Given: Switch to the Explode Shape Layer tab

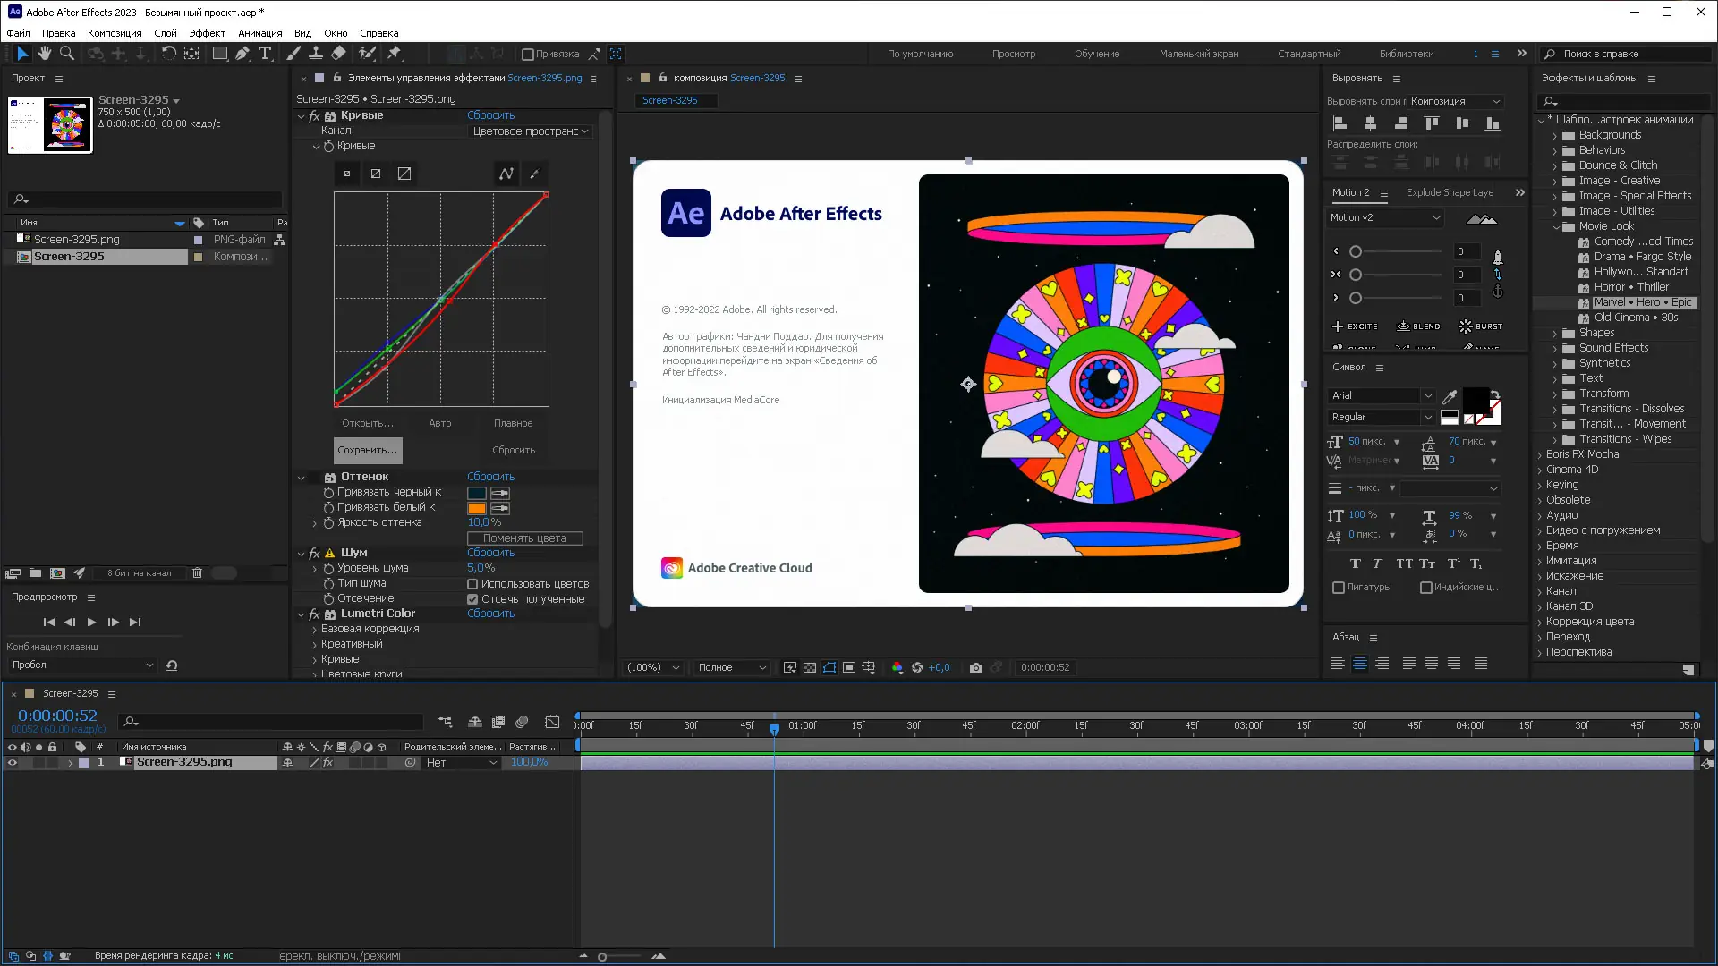Looking at the screenshot, I should [x=1449, y=192].
